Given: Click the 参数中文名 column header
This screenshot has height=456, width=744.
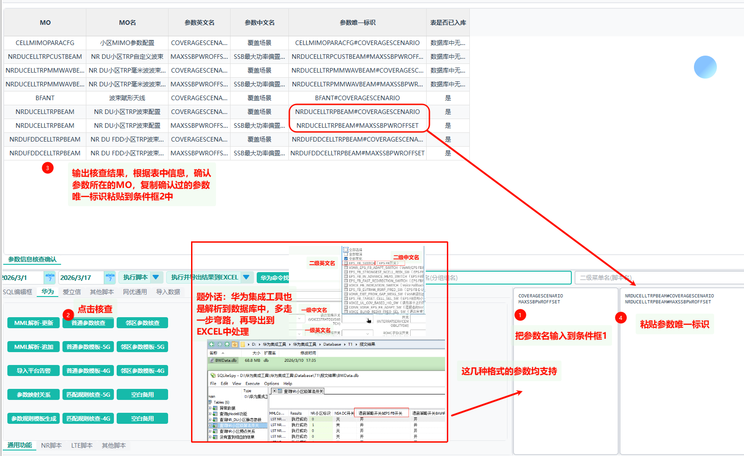Looking at the screenshot, I should click(259, 23).
